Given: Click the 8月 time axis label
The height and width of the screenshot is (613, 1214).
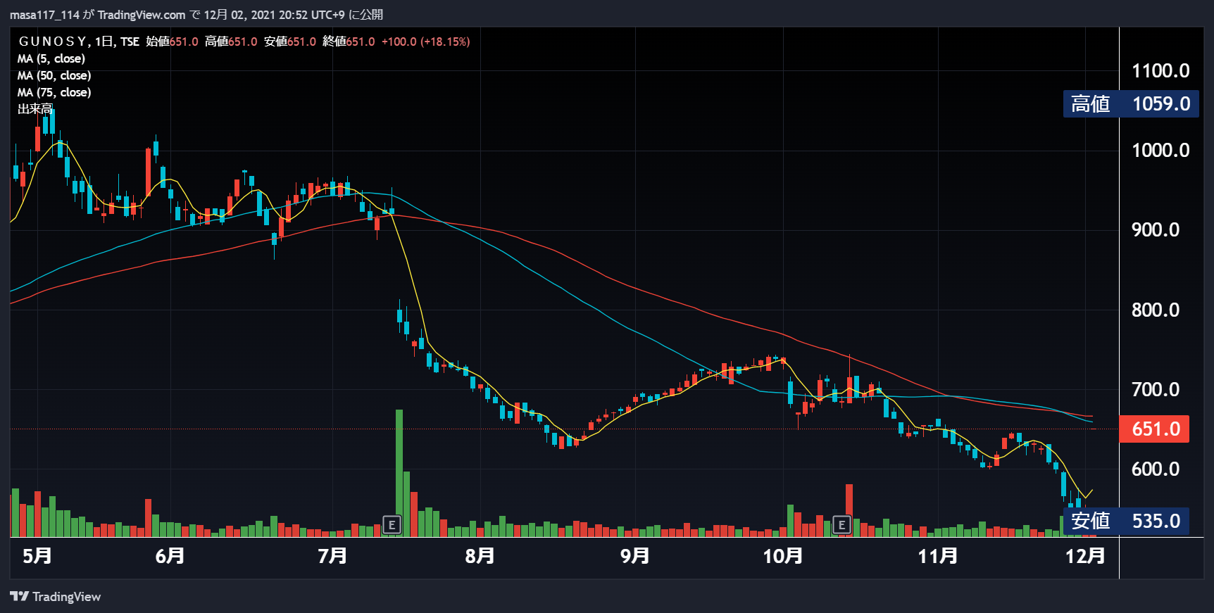Looking at the screenshot, I should tap(480, 556).
